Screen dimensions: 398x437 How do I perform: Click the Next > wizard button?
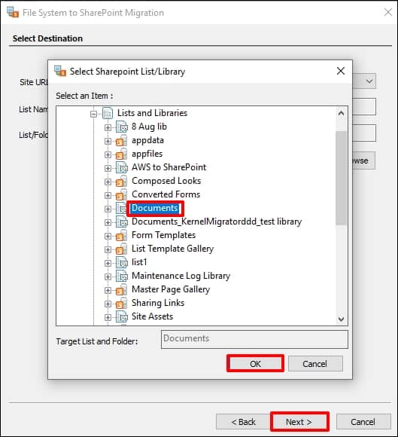299,422
